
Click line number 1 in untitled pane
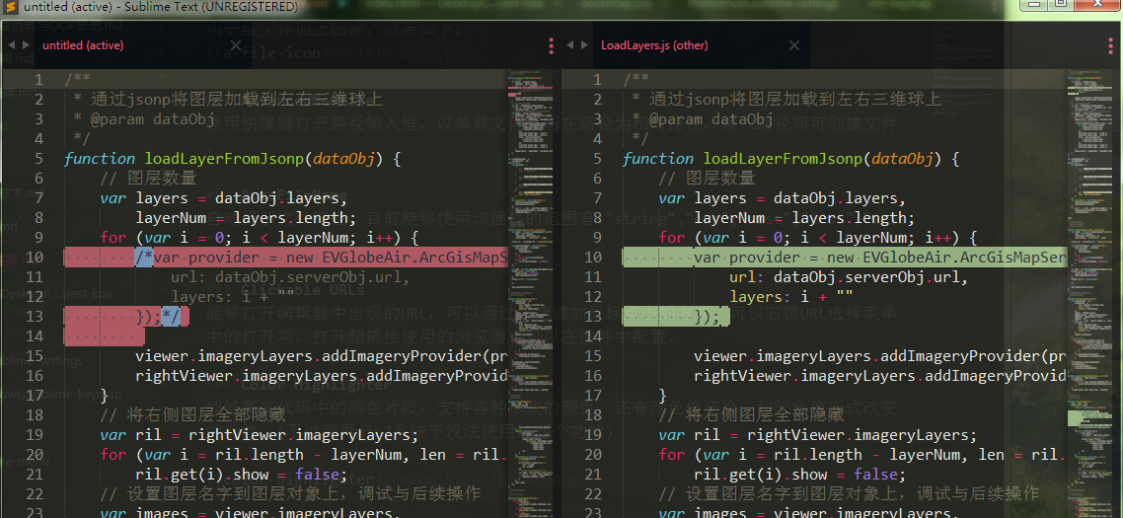pos(38,80)
